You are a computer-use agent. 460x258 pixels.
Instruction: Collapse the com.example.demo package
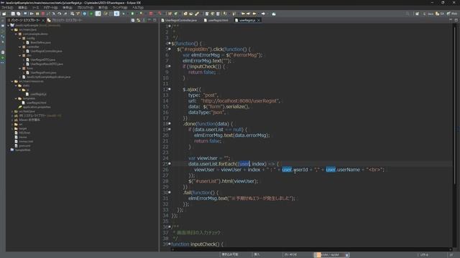(x=16, y=34)
